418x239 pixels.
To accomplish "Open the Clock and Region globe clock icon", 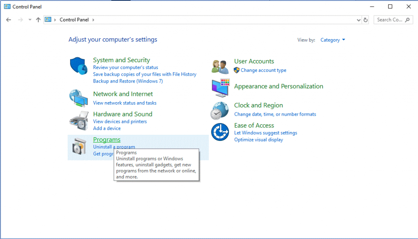I will click(x=219, y=110).
